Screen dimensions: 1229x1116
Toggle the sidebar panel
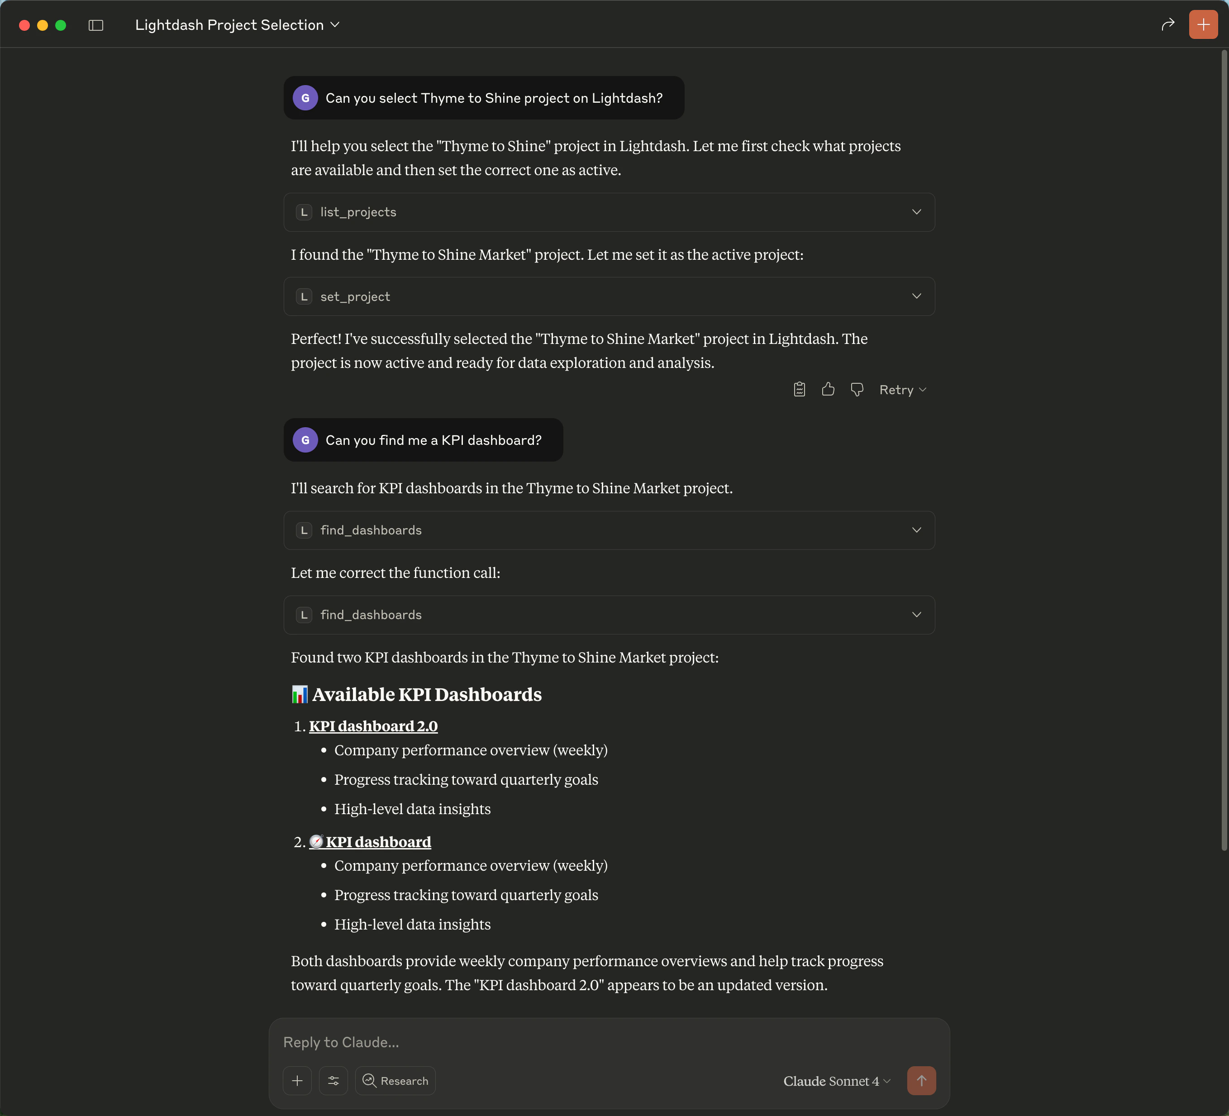click(x=96, y=25)
